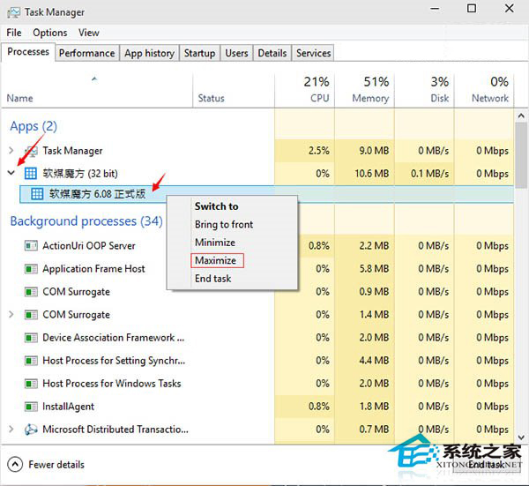Click the Task Manager title bar icon
The image size is (529, 486).
tap(14, 12)
